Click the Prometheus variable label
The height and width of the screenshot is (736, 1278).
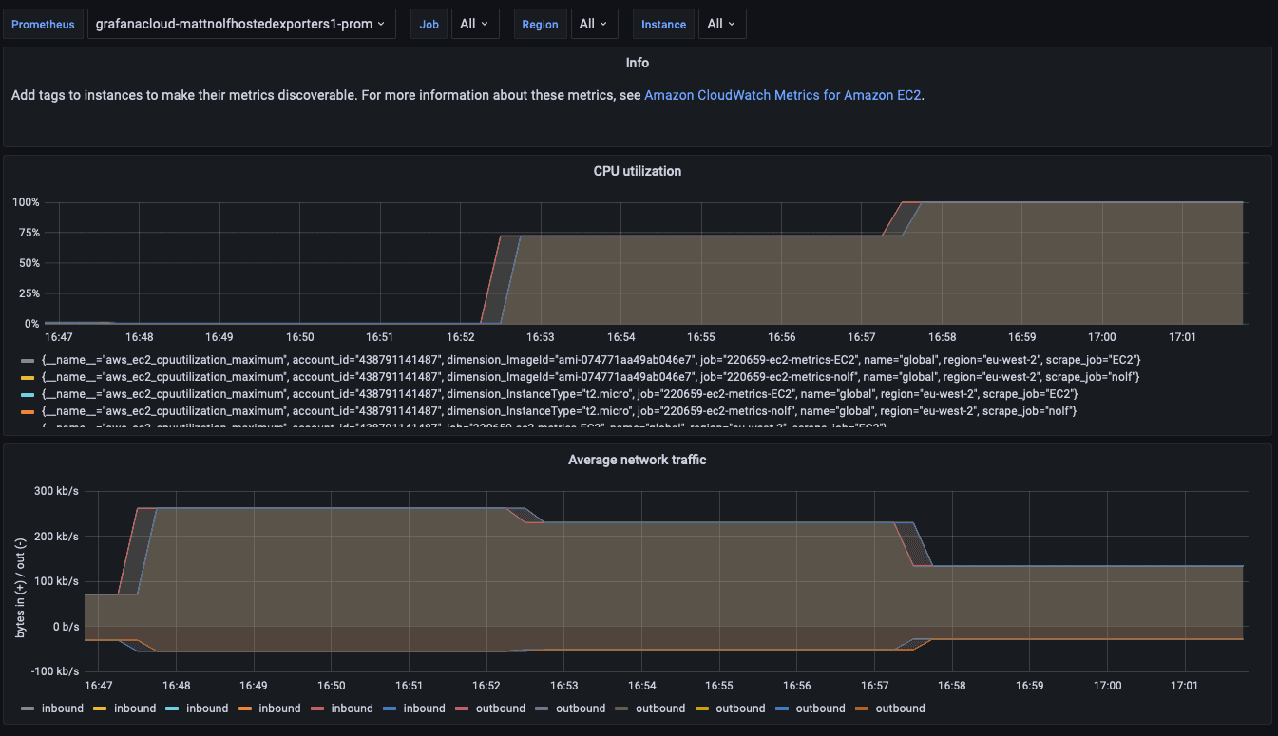pyautogui.click(x=43, y=25)
